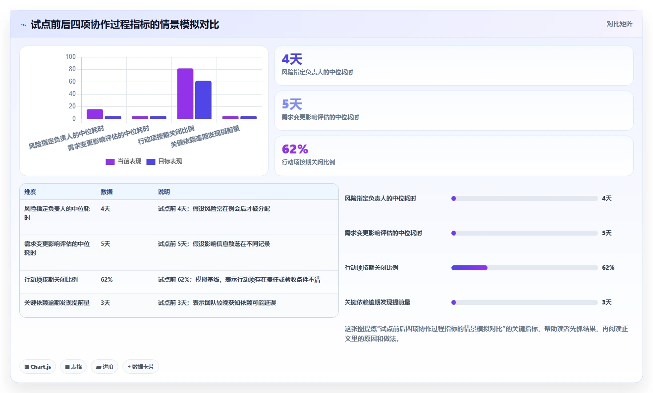Click the 数据卡片 tag chip
Image resolution: width=653 pixels, height=393 pixels.
tap(141, 367)
